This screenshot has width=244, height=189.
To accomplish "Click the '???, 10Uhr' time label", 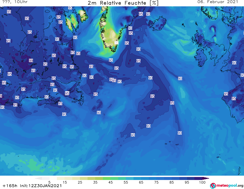I will 15,2.
